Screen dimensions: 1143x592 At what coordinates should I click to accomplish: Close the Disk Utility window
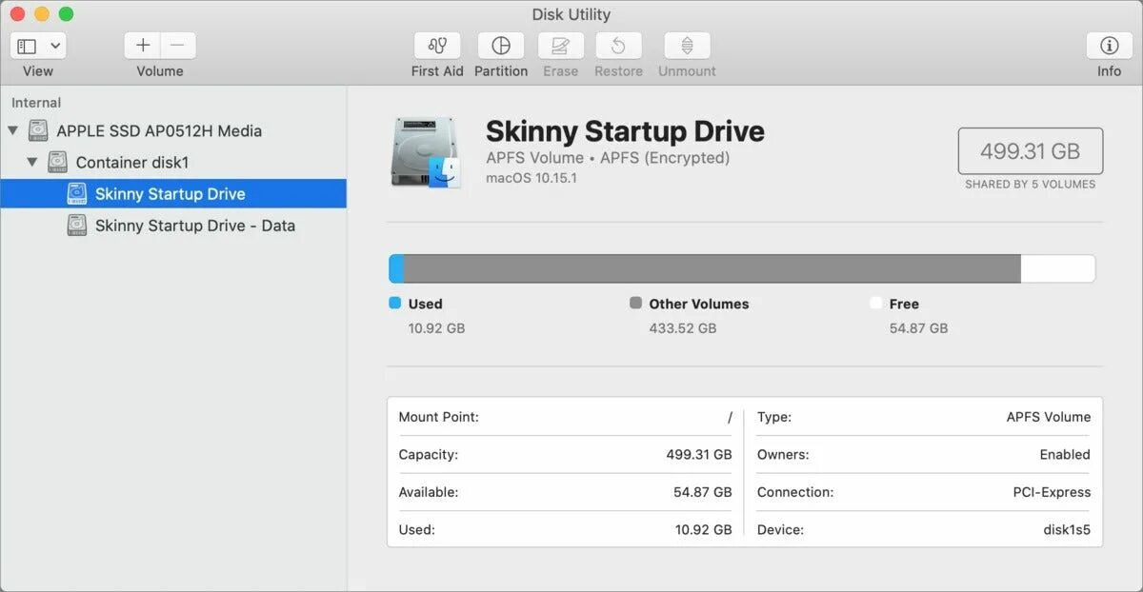[18, 14]
